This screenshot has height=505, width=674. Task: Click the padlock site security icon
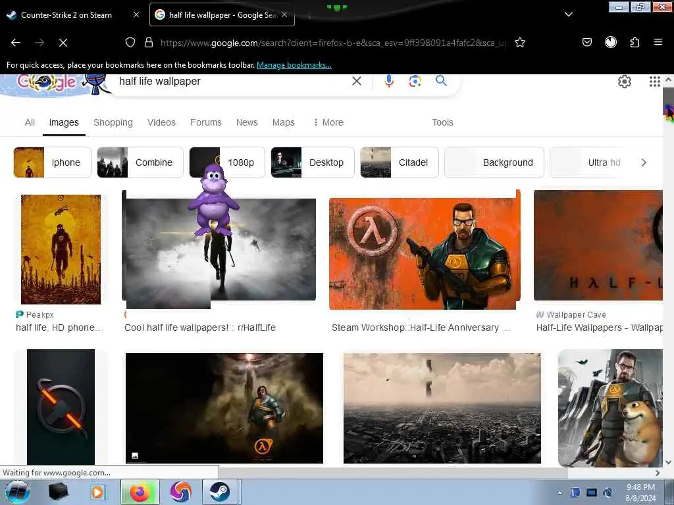pyautogui.click(x=149, y=42)
